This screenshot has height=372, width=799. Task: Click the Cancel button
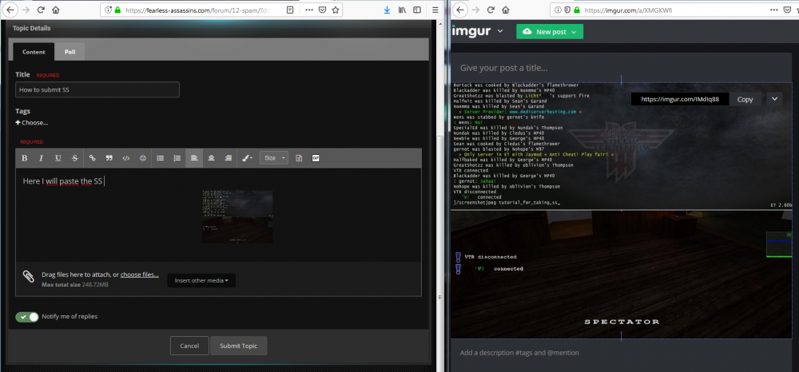(189, 346)
